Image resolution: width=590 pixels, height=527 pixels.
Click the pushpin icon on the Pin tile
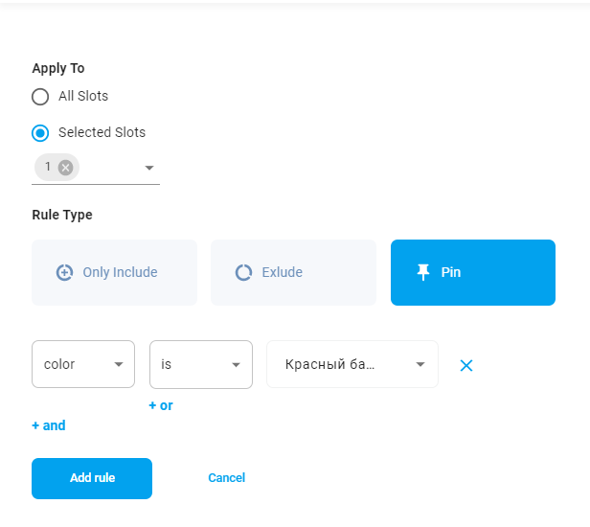point(423,272)
